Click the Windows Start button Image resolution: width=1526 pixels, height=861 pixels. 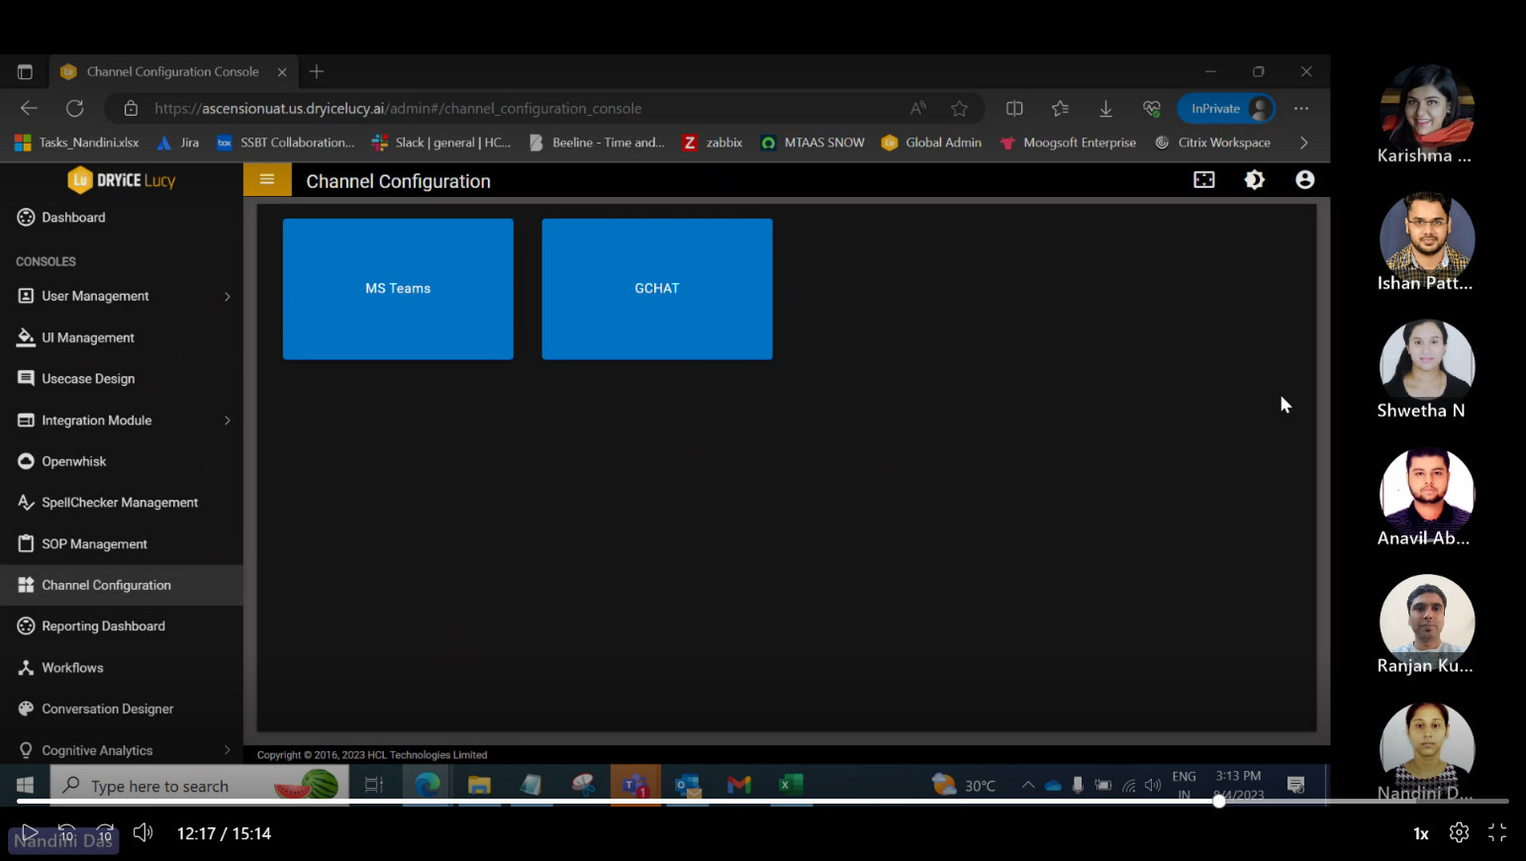click(26, 785)
